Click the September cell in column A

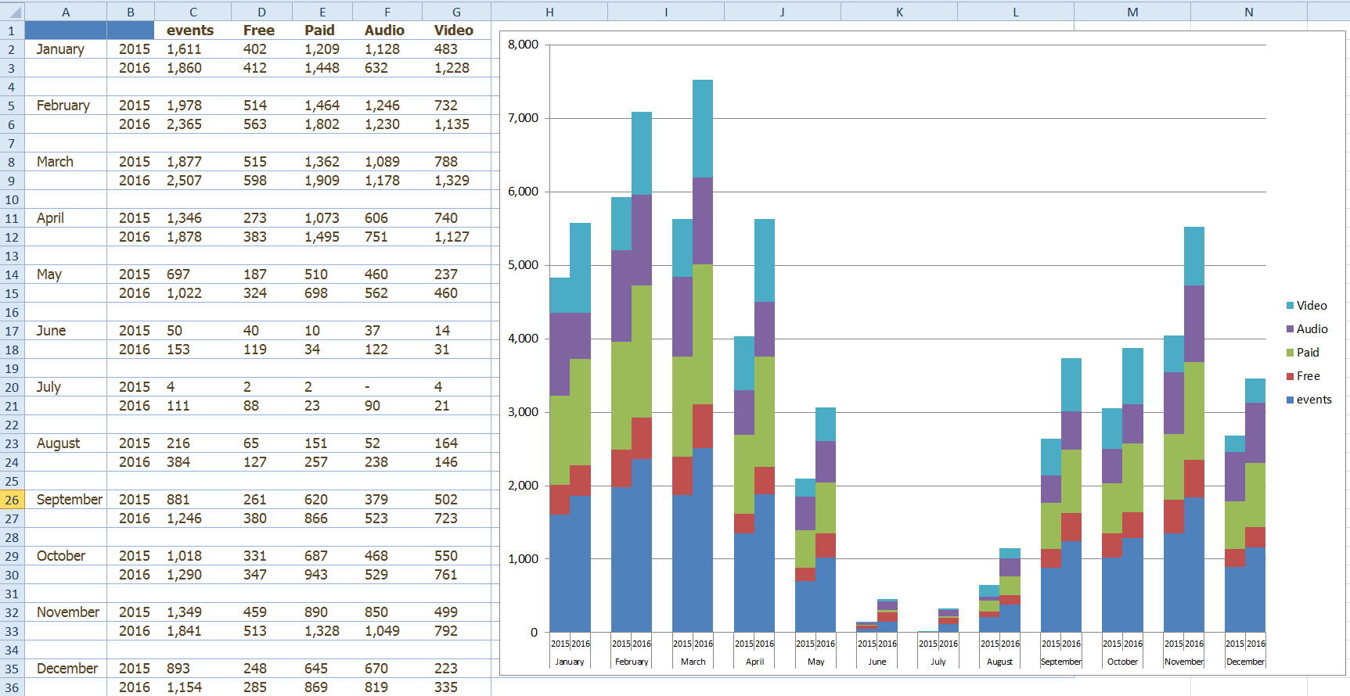pyautogui.click(x=69, y=500)
